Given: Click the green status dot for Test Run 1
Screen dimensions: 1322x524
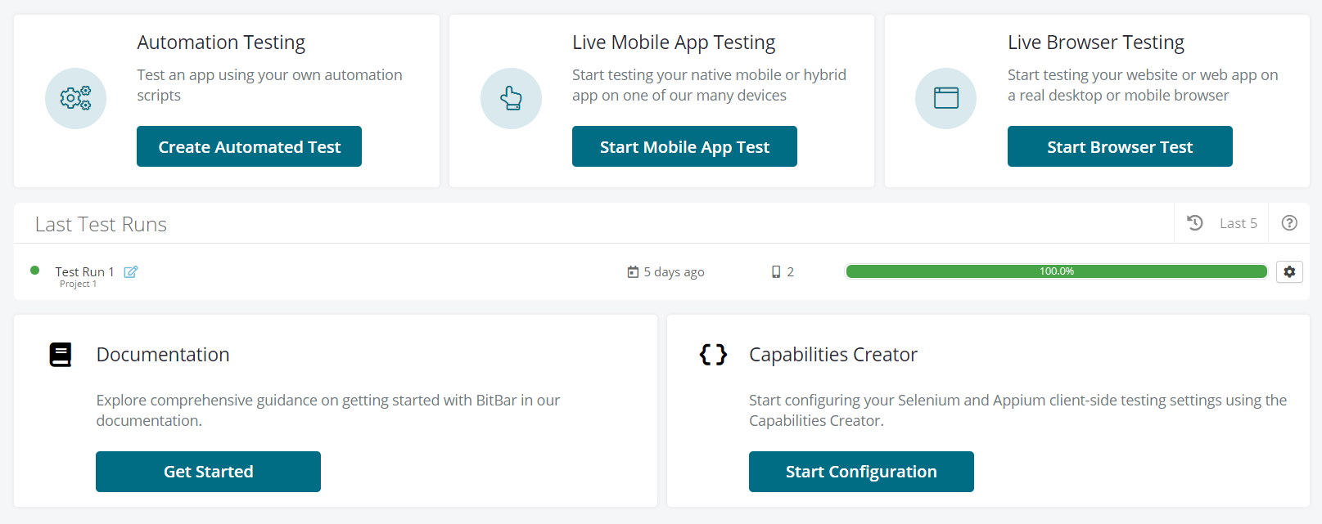Looking at the screenshot, I should coord(34,271).
